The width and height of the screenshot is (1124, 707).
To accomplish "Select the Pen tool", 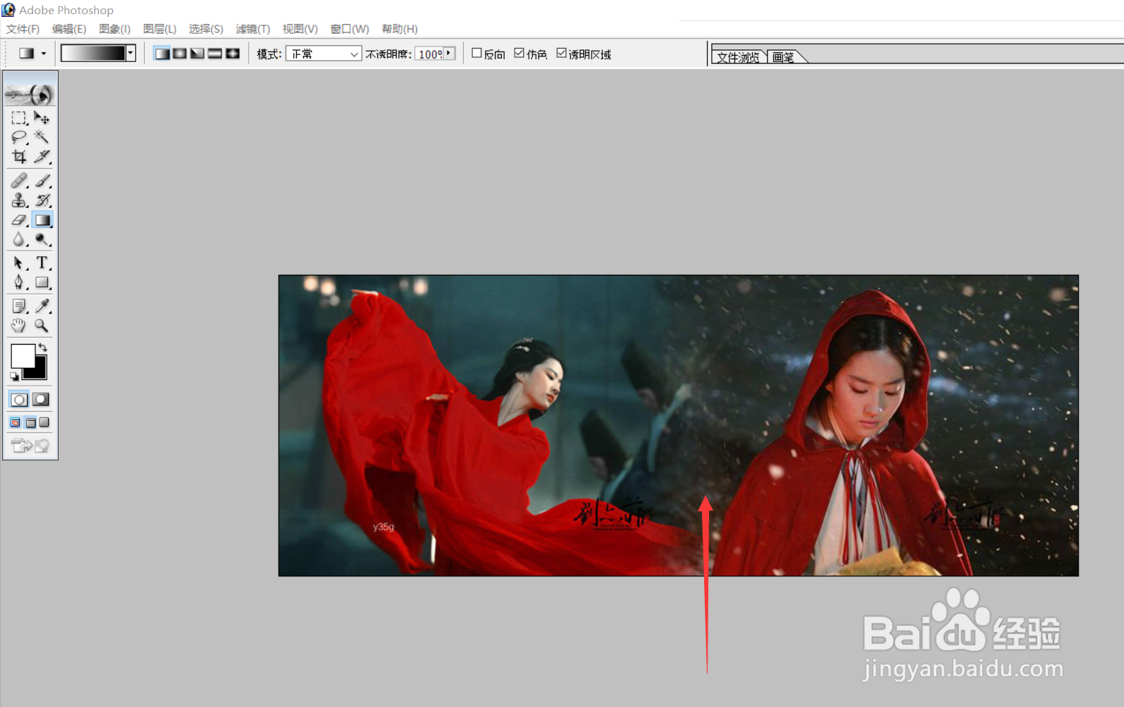I will click(19, 283).
